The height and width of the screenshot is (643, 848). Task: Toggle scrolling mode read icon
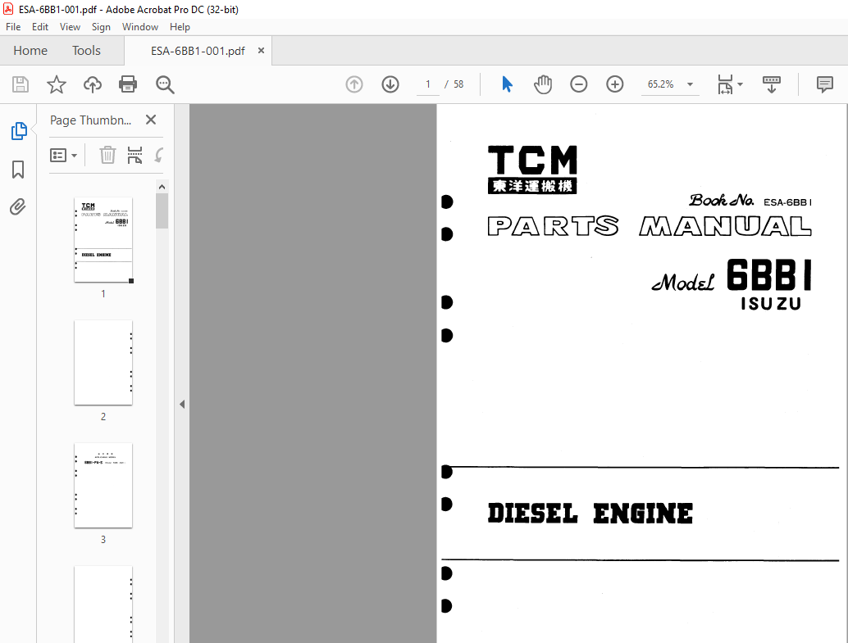pyautogui.click(x=771, y=84)
